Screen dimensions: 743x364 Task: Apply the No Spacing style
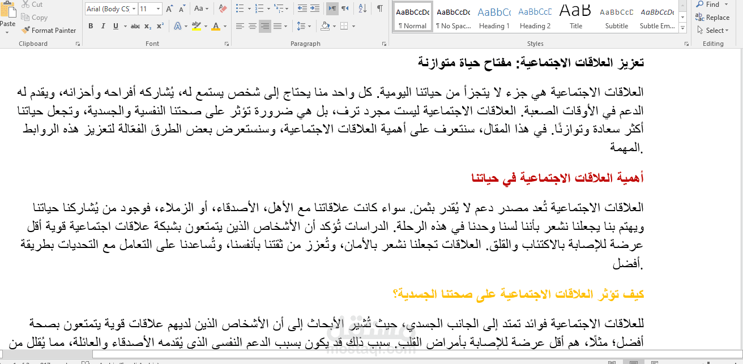pos(453,17)
